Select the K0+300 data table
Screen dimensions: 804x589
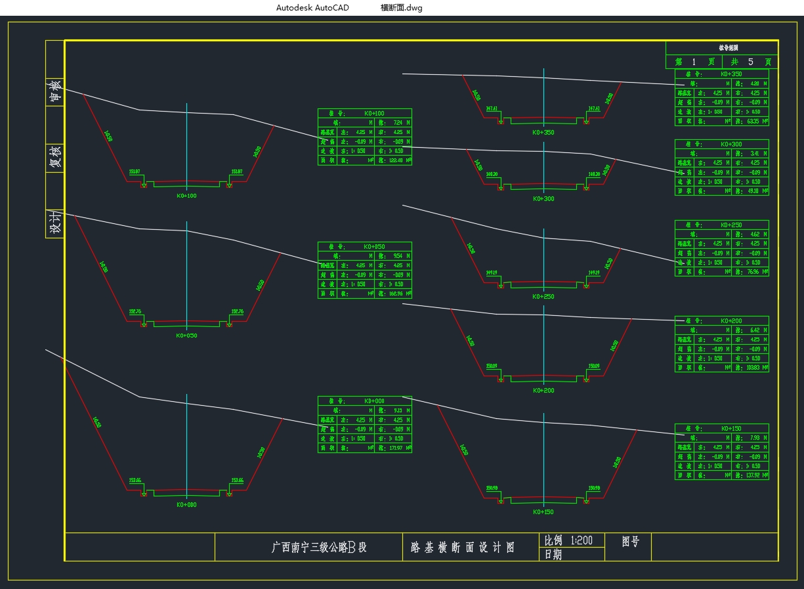click(x=721, y=167)
